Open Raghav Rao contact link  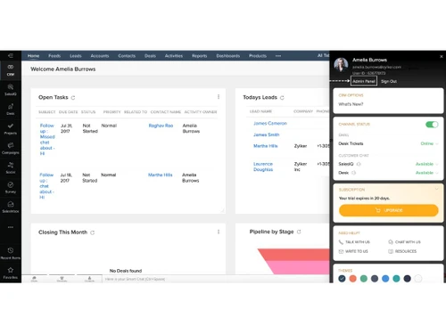coord(161,126)
